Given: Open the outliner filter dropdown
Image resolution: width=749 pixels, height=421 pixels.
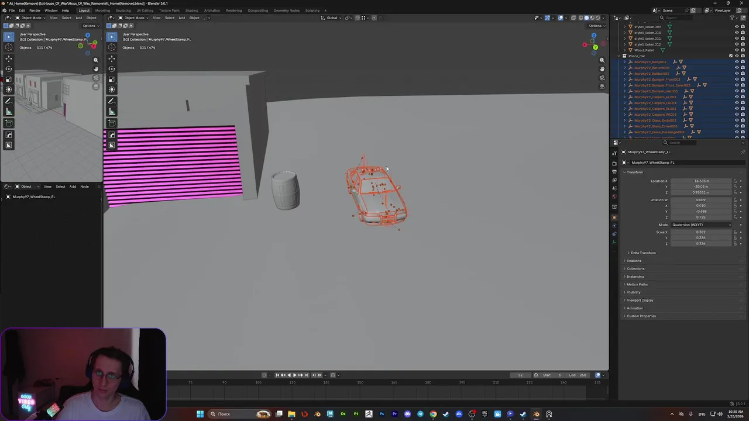Looking at the screenshot, I should coord(734,18).
